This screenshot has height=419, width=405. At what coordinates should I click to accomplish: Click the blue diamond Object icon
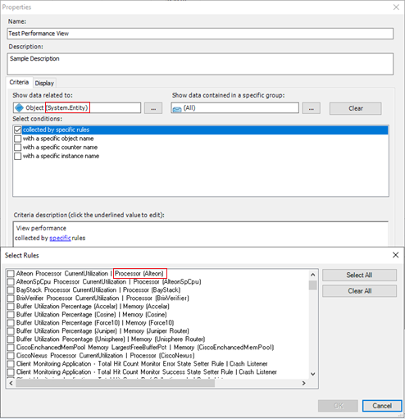(x=19, y=107)
